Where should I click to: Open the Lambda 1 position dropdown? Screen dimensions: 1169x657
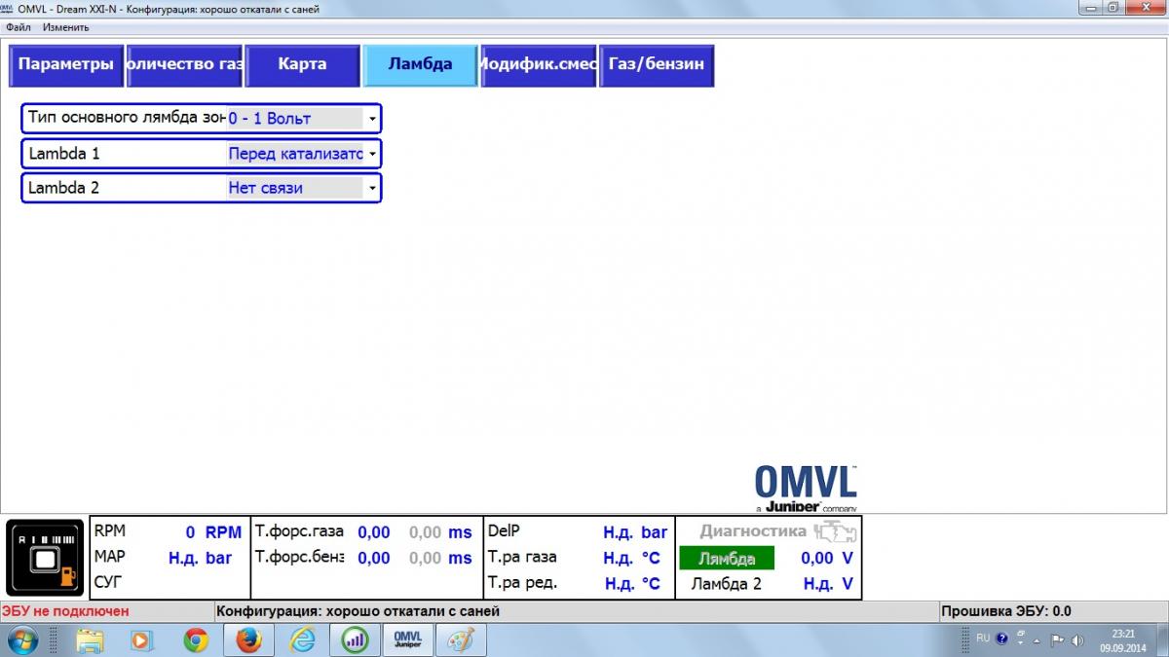click(x=372, y=154)
